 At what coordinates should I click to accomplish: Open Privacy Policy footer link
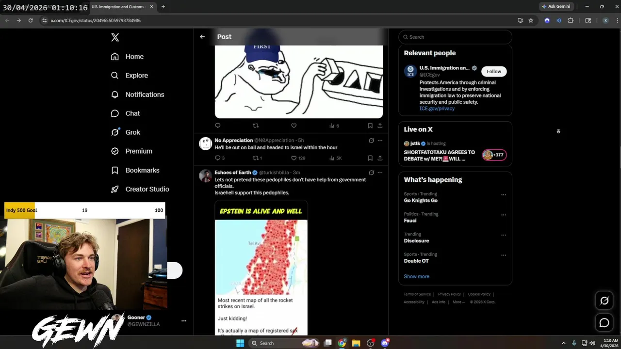click(x=449, y=294)
